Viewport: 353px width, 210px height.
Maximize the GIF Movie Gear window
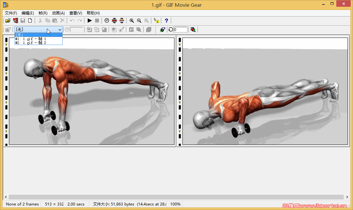pos(332,4)
